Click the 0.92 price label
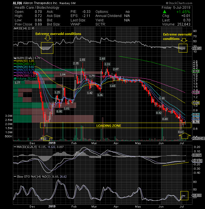 point(159,113)
